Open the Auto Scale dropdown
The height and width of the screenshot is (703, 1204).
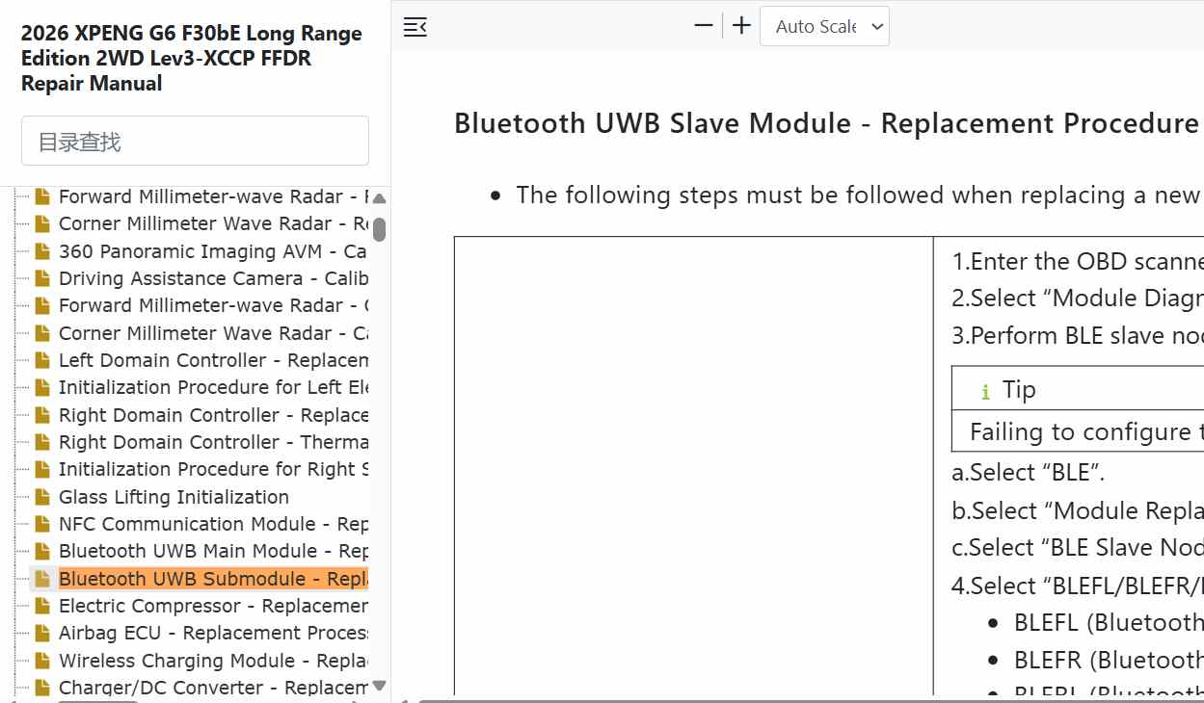(x=824, y=26)
